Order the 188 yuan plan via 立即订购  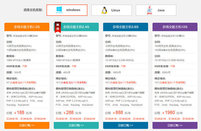coord(27,125)
